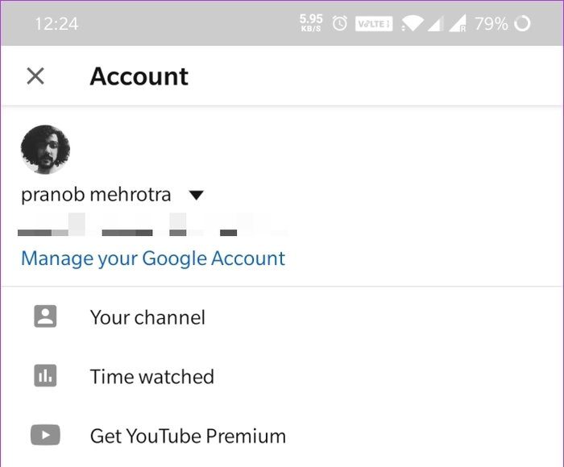
Task: Click the YouTube Premium play icon
Action: (x=45, y=436)
